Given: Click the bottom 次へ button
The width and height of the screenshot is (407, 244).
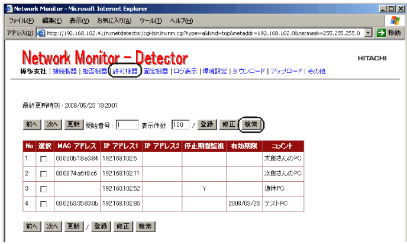Looking at the screenshot, I should click(53, 227).
